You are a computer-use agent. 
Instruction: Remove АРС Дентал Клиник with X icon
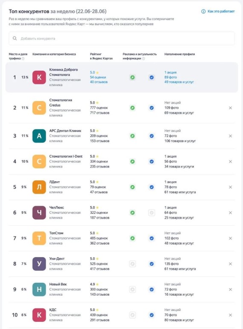(230, 136)
